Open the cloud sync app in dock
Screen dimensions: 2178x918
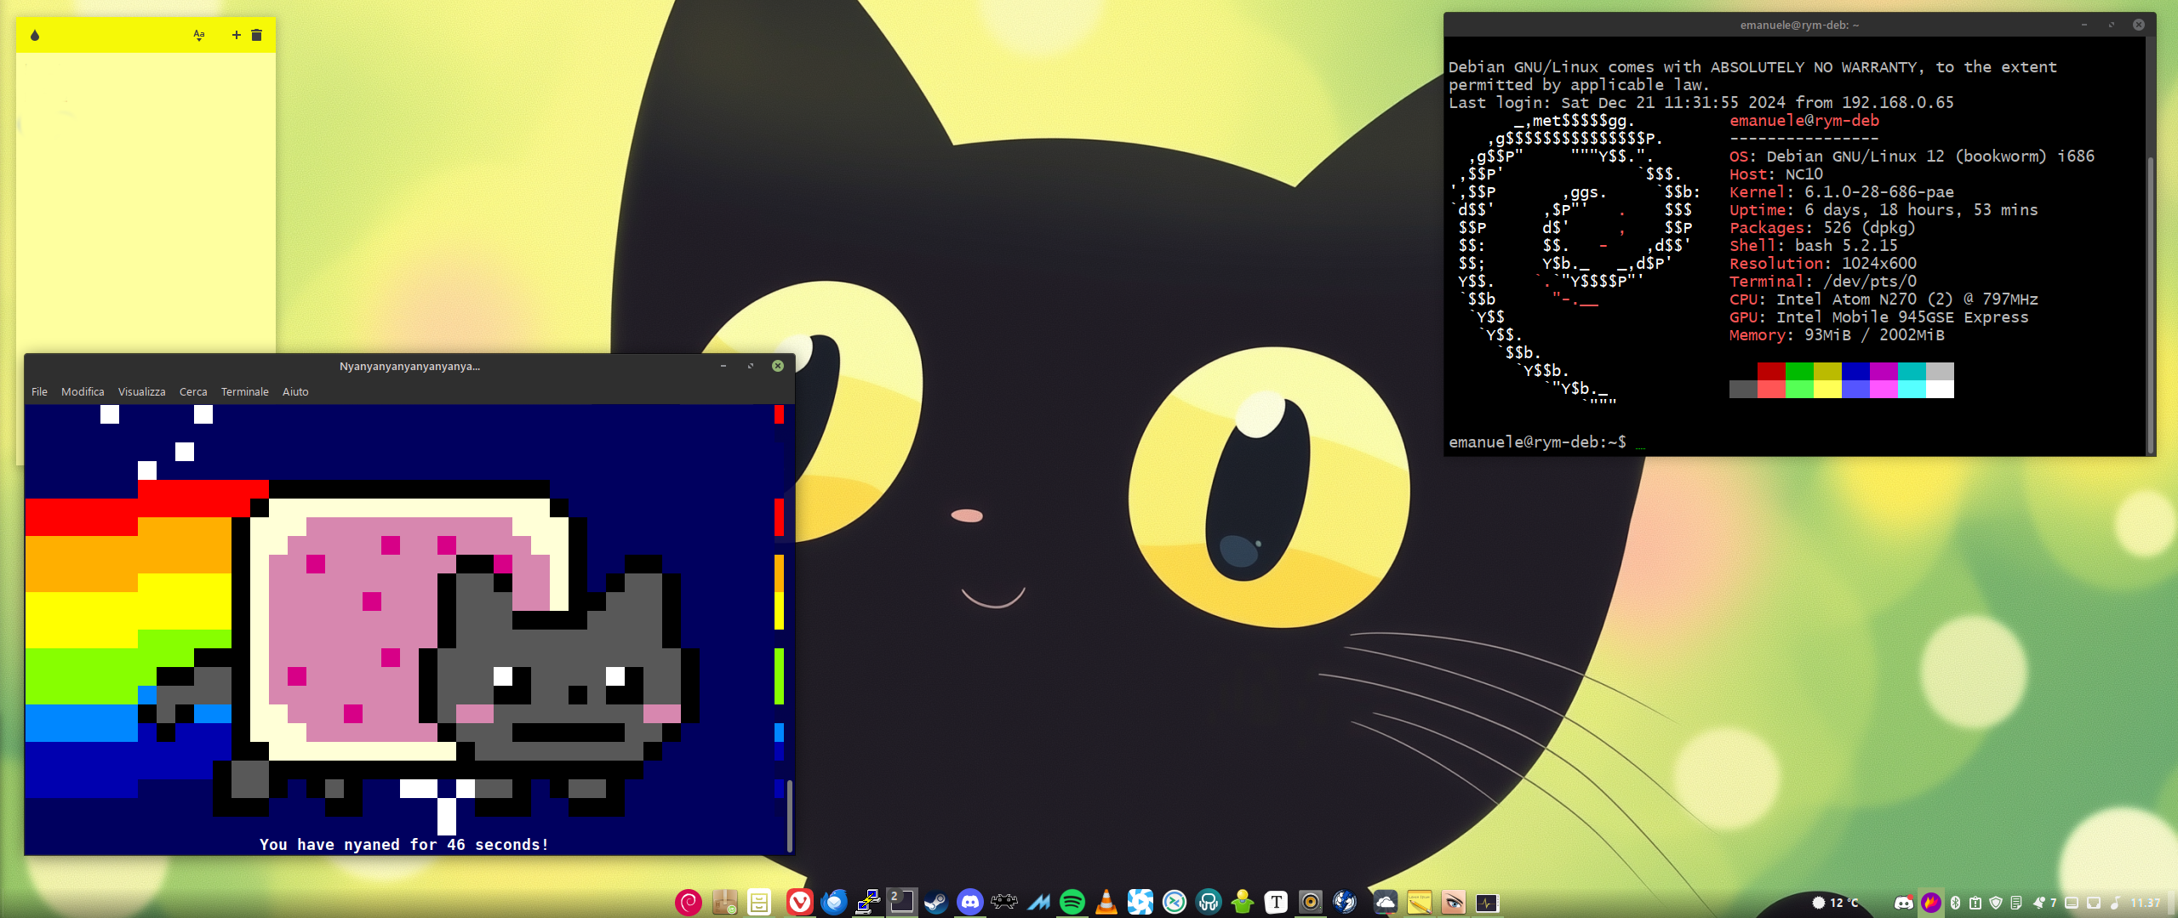1385,902
